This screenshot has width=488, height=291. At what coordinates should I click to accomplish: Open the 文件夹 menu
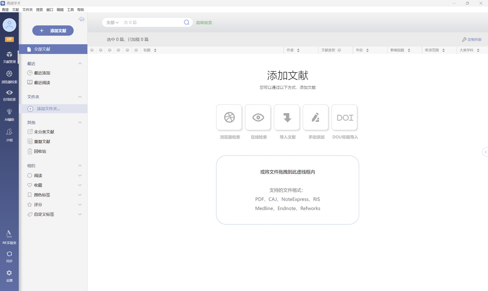point(27,10)
